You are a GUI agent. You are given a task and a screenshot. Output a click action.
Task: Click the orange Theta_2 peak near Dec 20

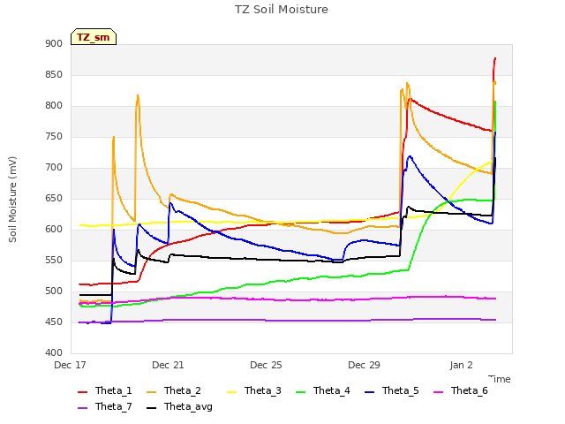pos(138,96)
